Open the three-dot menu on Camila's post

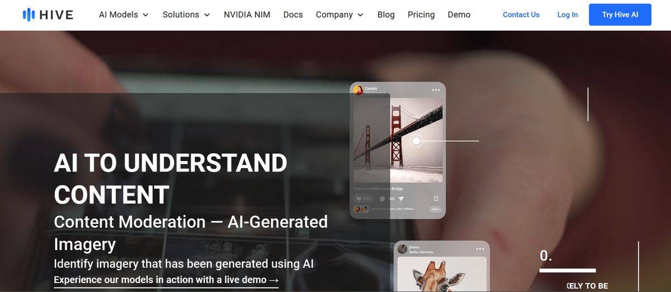click(x=436, y=90)
